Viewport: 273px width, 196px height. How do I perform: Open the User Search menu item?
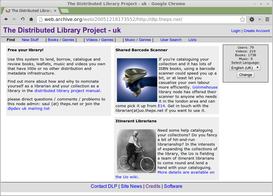tap(171, 40)
